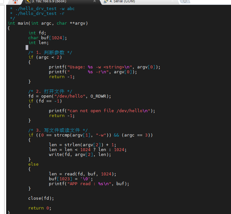Screen dimensions: 231x214
Task: Click the "buf[1023] = '\0';" line
Action: (x=71, y=179)
